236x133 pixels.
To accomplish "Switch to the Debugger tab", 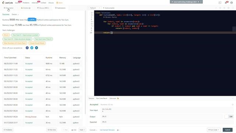I will tap(114, 98).
